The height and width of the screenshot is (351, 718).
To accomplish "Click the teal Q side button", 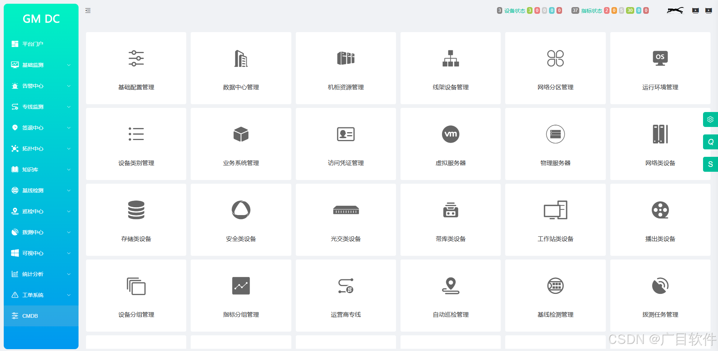I will [711, 142].
